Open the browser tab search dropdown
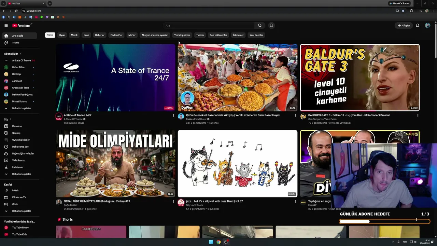This screenshot has height=246, width=437. coord(3,3)
